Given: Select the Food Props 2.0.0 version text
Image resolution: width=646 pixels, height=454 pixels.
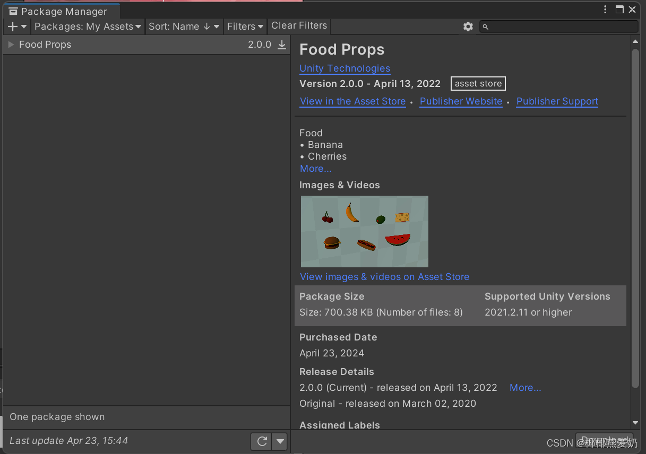Looking at the screenshot, I should click(260, 45).
